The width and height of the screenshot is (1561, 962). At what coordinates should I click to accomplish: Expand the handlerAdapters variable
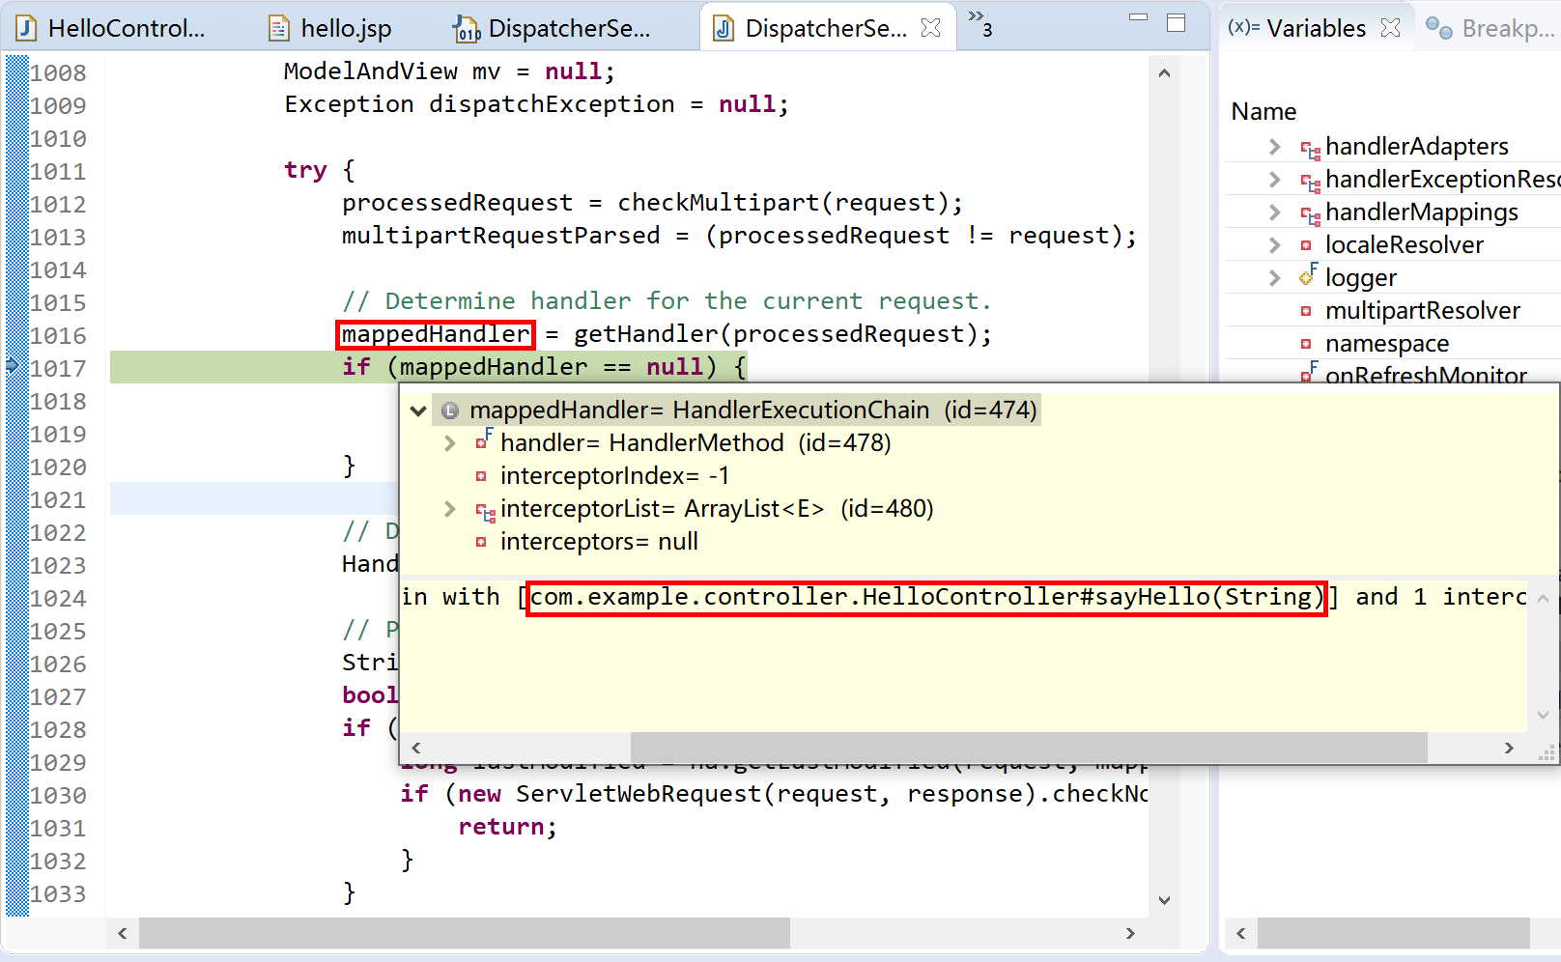pos(1274,147)
